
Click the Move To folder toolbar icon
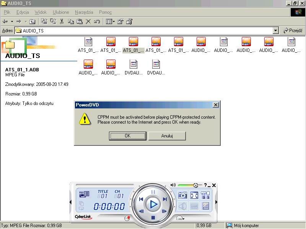point(44,21)
